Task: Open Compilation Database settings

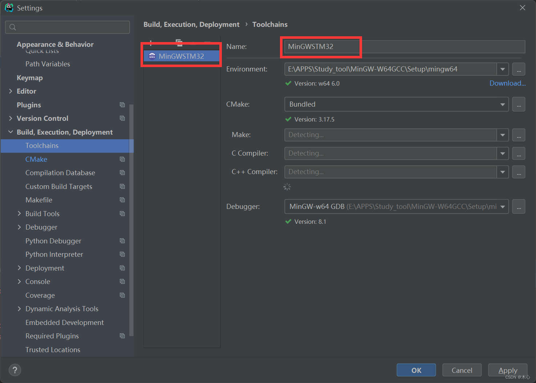Action: pyautogui.click(x=60, y=173)
